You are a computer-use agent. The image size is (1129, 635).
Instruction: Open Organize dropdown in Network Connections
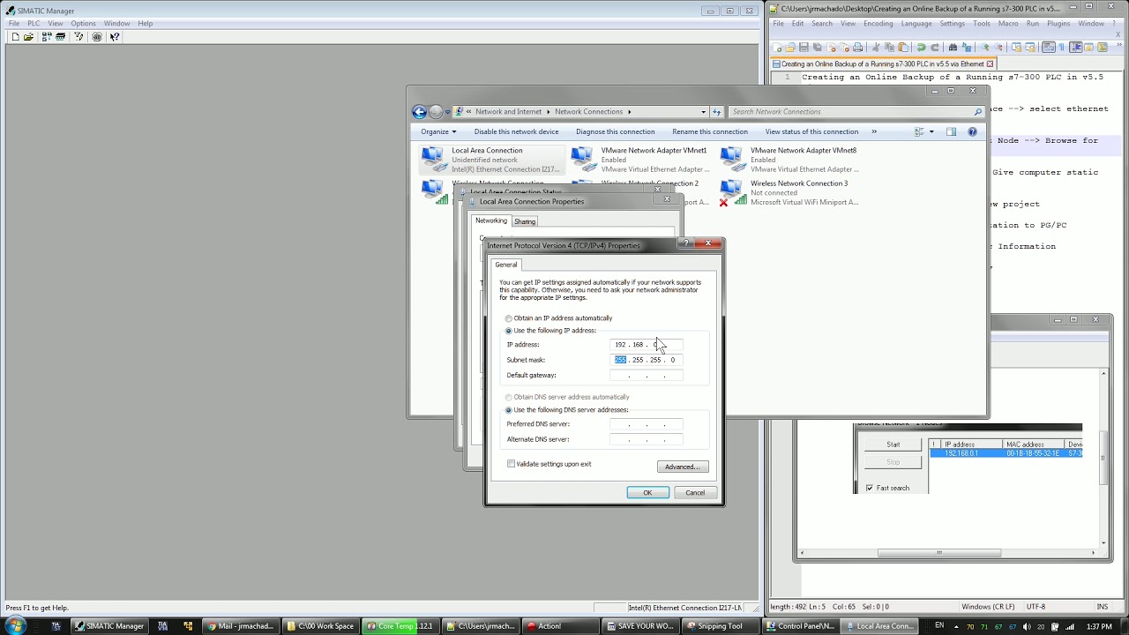point(438,131)
